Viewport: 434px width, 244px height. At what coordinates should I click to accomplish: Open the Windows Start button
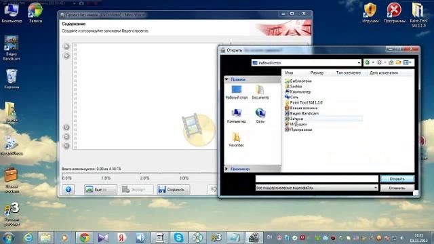tap(8, 238)
